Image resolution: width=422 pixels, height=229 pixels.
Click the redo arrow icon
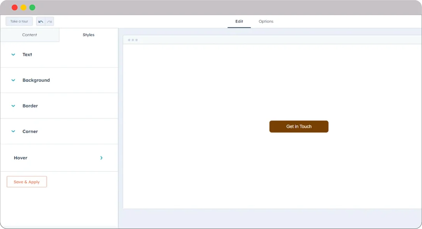(49, 21)
